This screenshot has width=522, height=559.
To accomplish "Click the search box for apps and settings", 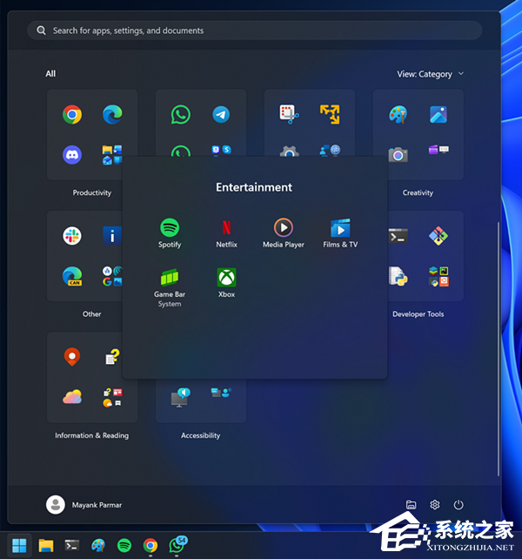I will [254, 30].
